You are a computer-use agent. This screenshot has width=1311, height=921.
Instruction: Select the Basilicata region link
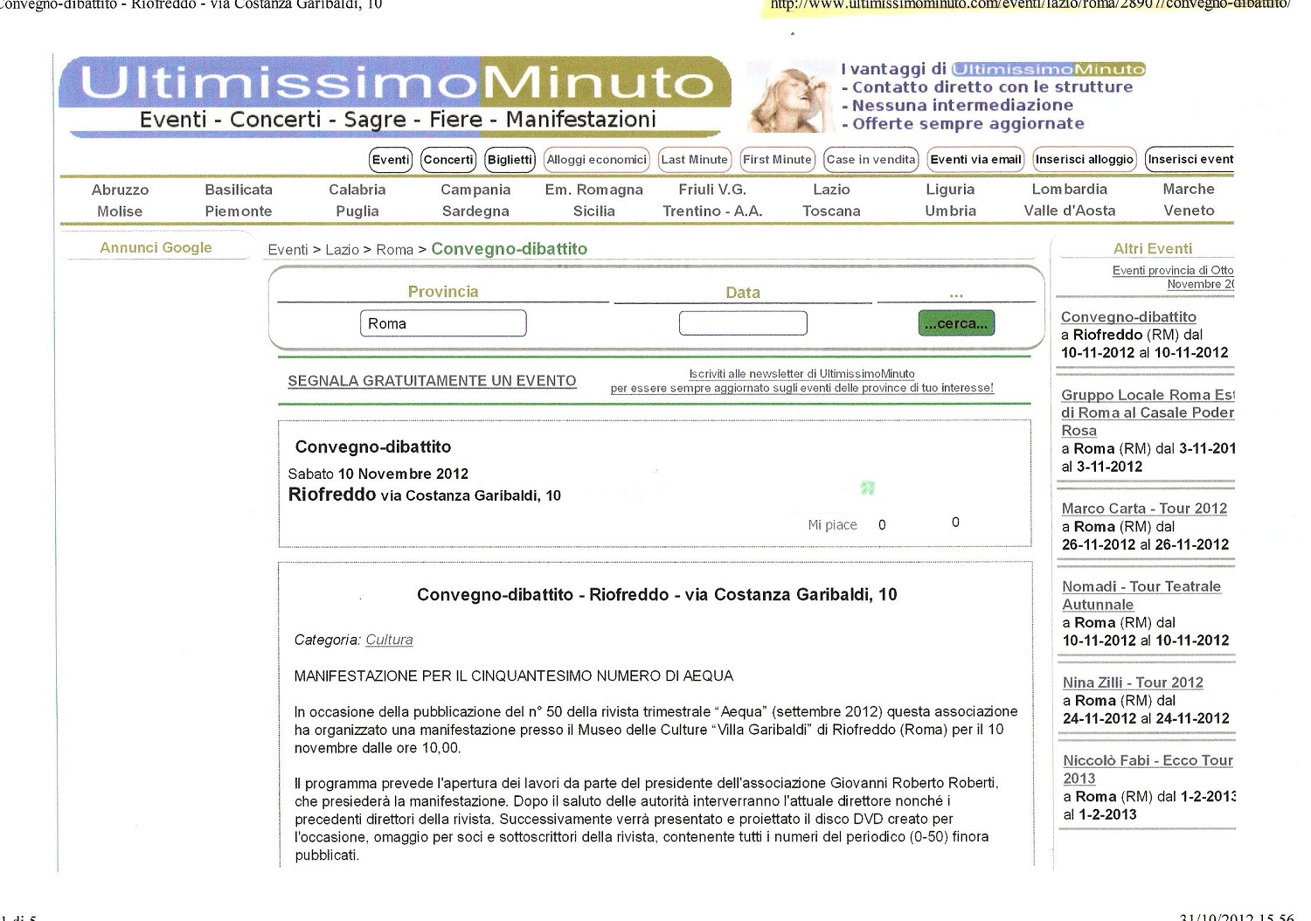(x=239, y=190)
